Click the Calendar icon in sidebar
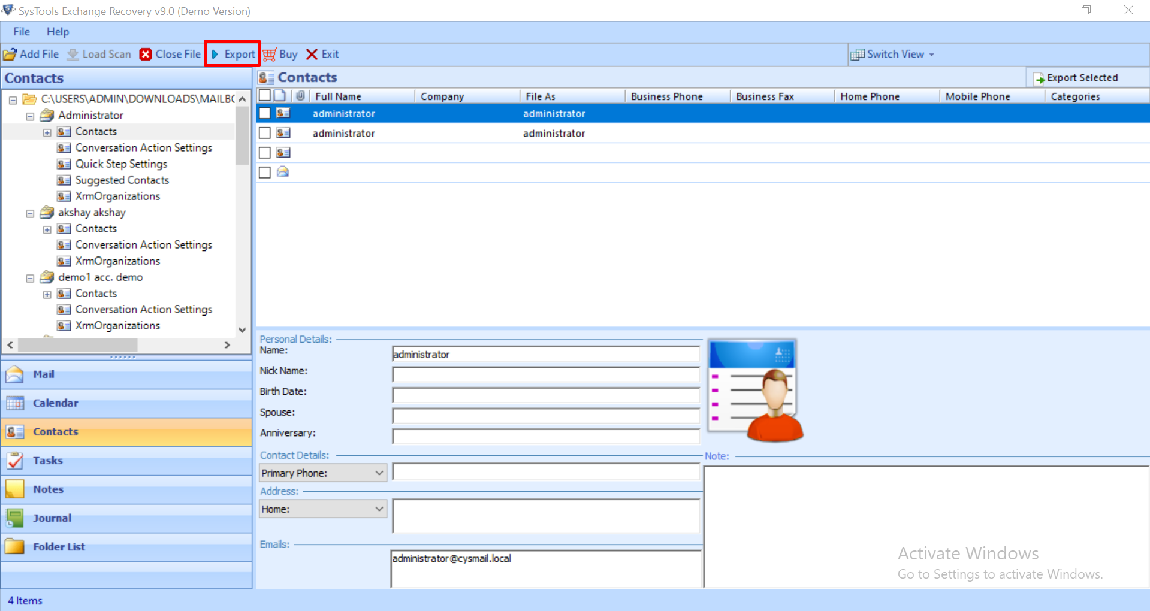1150x611 pixels. pos(15,403)
